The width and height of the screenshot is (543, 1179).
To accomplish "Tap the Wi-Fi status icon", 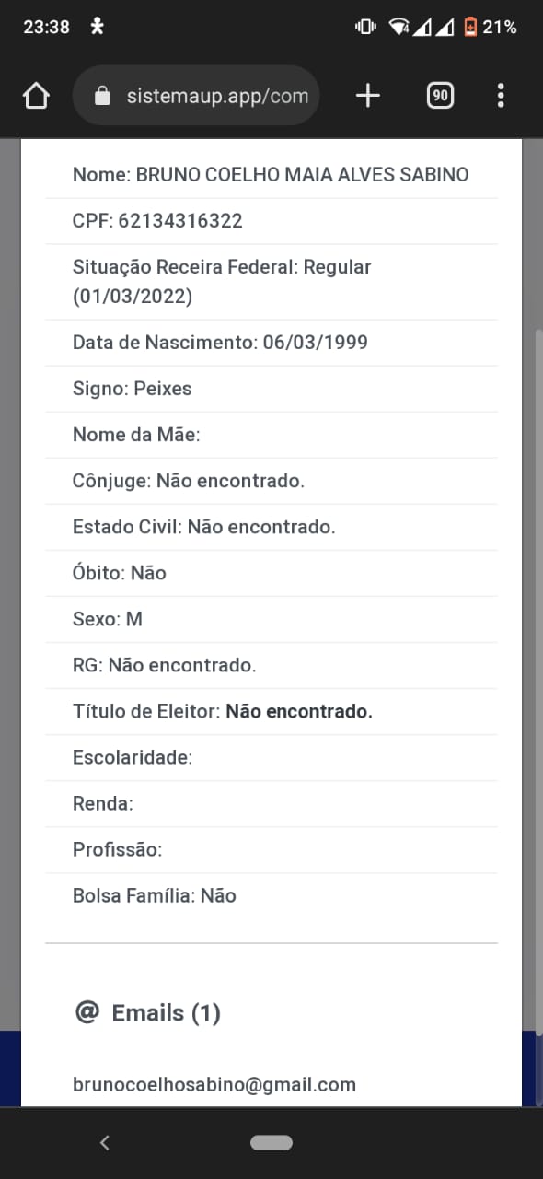I will coord(399,27).
